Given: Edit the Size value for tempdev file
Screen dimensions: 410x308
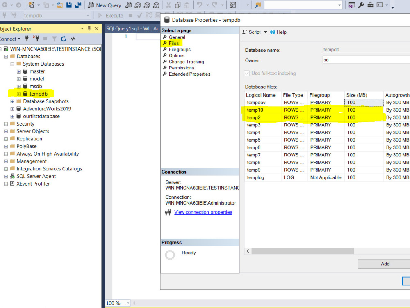Looking at the screenshot, I should (x=363, y=102).
